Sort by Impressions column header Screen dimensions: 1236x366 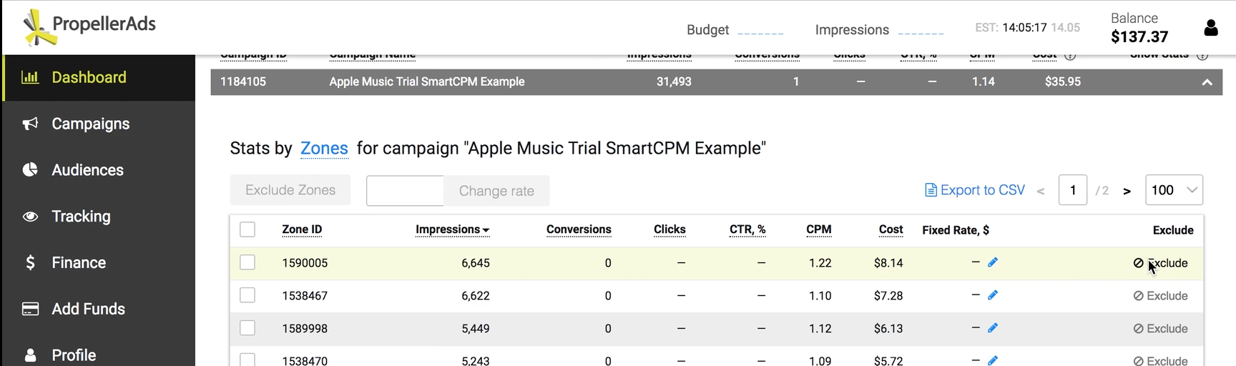point(452,229)
